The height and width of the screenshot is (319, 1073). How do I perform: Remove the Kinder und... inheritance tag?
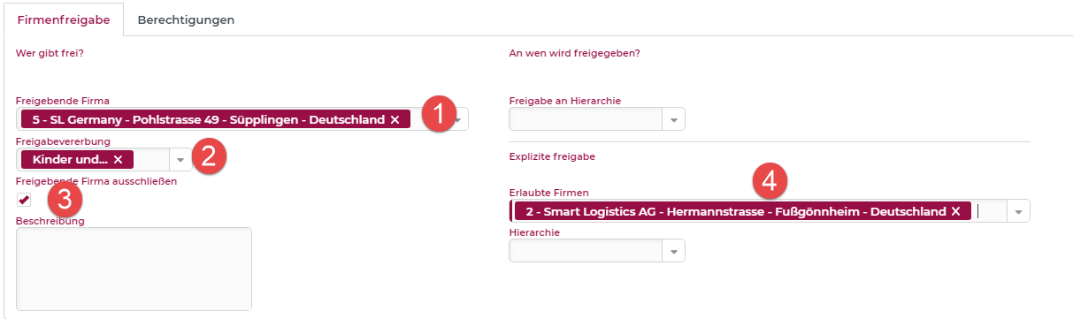click(x=118, y=160)
